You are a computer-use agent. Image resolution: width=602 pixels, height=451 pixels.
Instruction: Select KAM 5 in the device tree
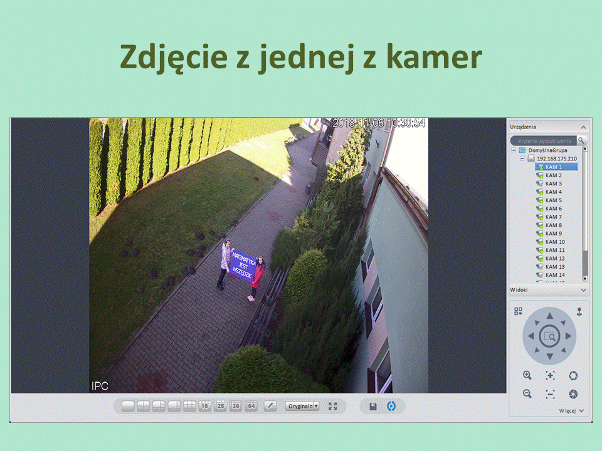pos(553,200)
